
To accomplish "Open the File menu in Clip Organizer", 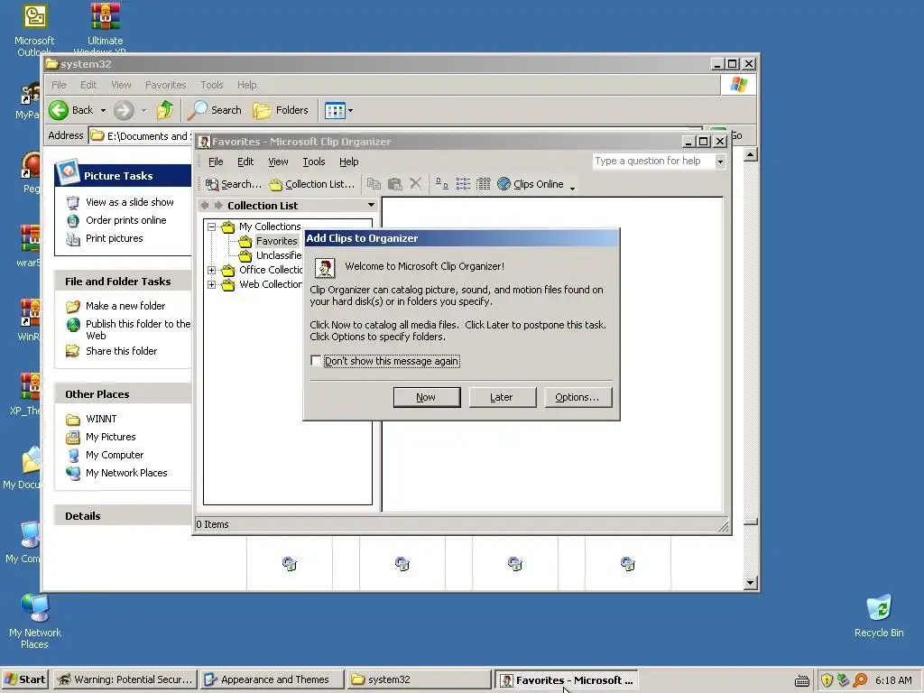I will pos(216,162).
